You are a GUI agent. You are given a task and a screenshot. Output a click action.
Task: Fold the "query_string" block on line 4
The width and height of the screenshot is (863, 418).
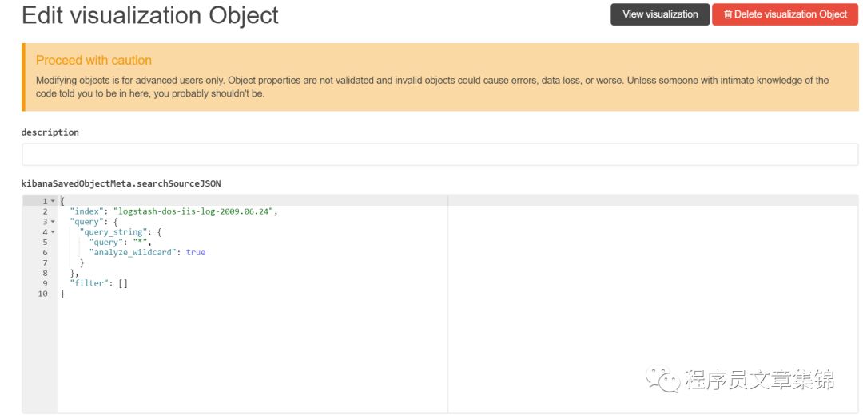coord(53,232)
